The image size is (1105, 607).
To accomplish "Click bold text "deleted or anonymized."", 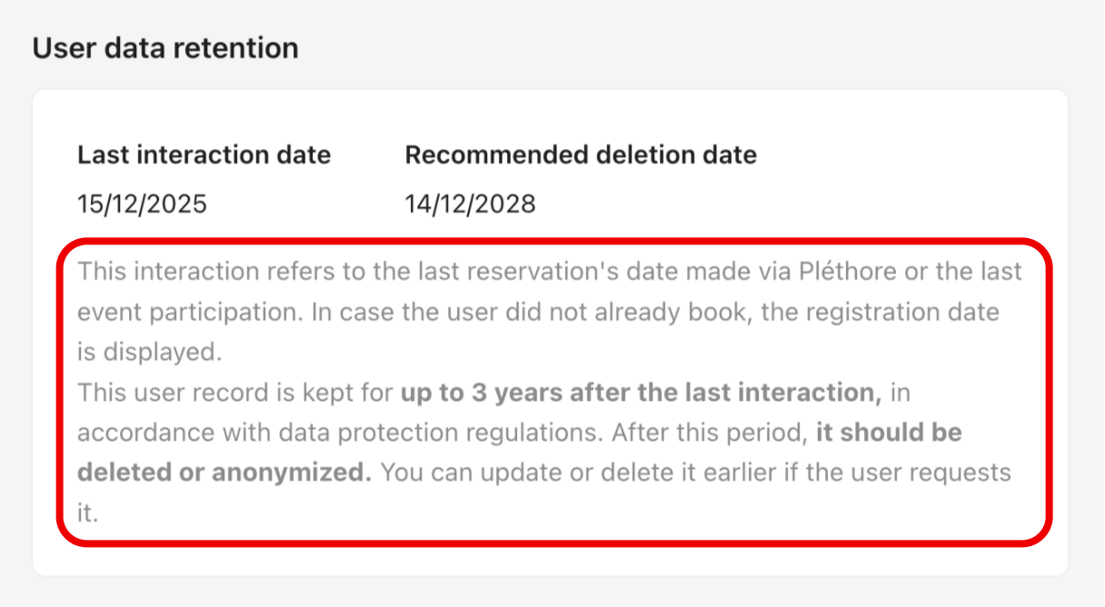I will [x=224, y=473].
